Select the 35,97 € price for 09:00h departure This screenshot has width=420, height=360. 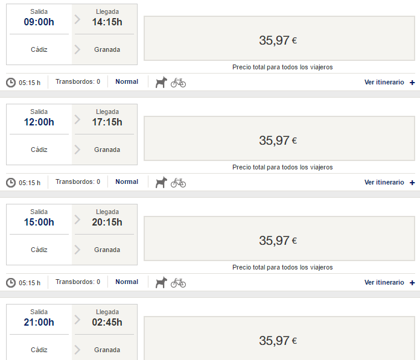coord(278,40)
